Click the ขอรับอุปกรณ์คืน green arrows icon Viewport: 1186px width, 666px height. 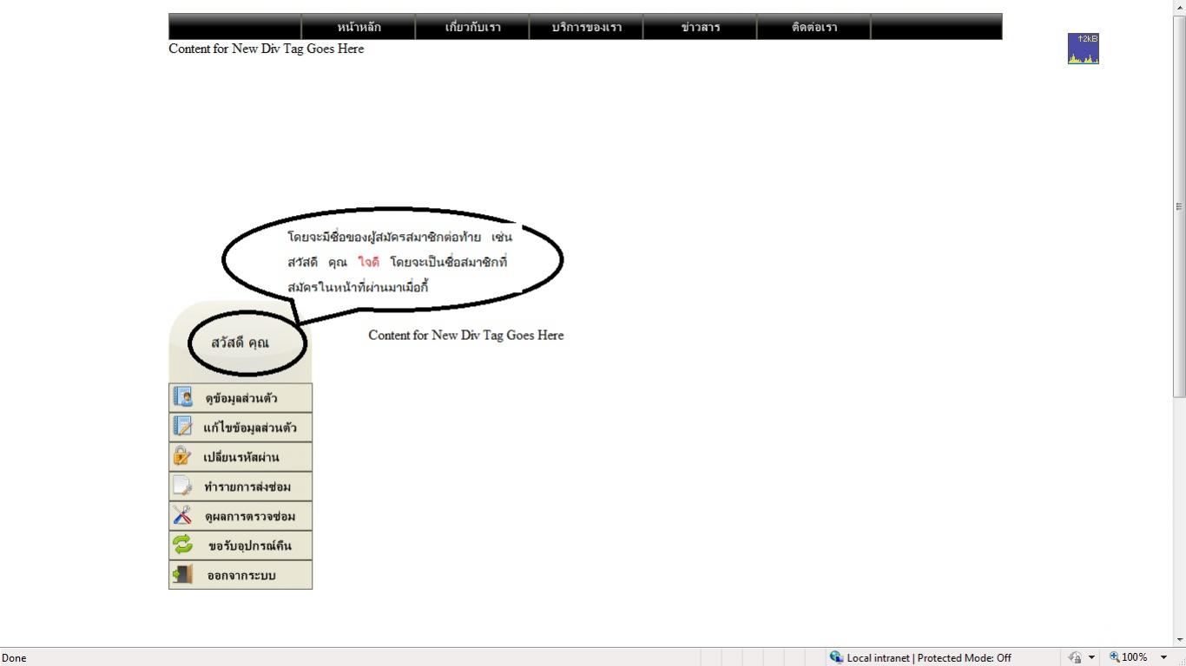pyautogui.click(x=182, y=545)
